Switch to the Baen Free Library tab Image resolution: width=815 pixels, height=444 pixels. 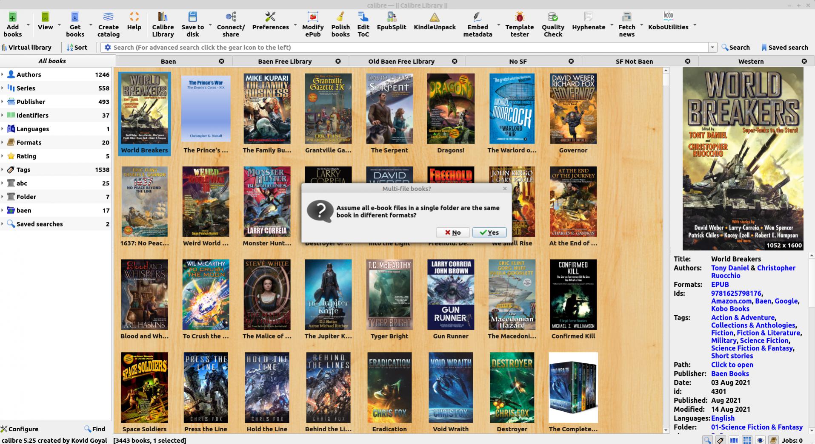pos(285,61)
